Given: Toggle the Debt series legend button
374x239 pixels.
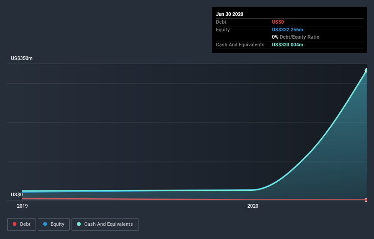Looking at the screenshot, I should 21,224.
